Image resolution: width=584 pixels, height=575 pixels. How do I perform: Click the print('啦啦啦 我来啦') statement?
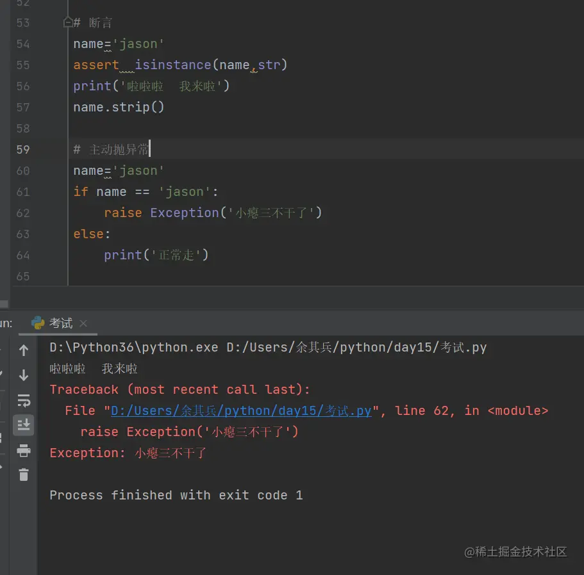tap(151, 86)
